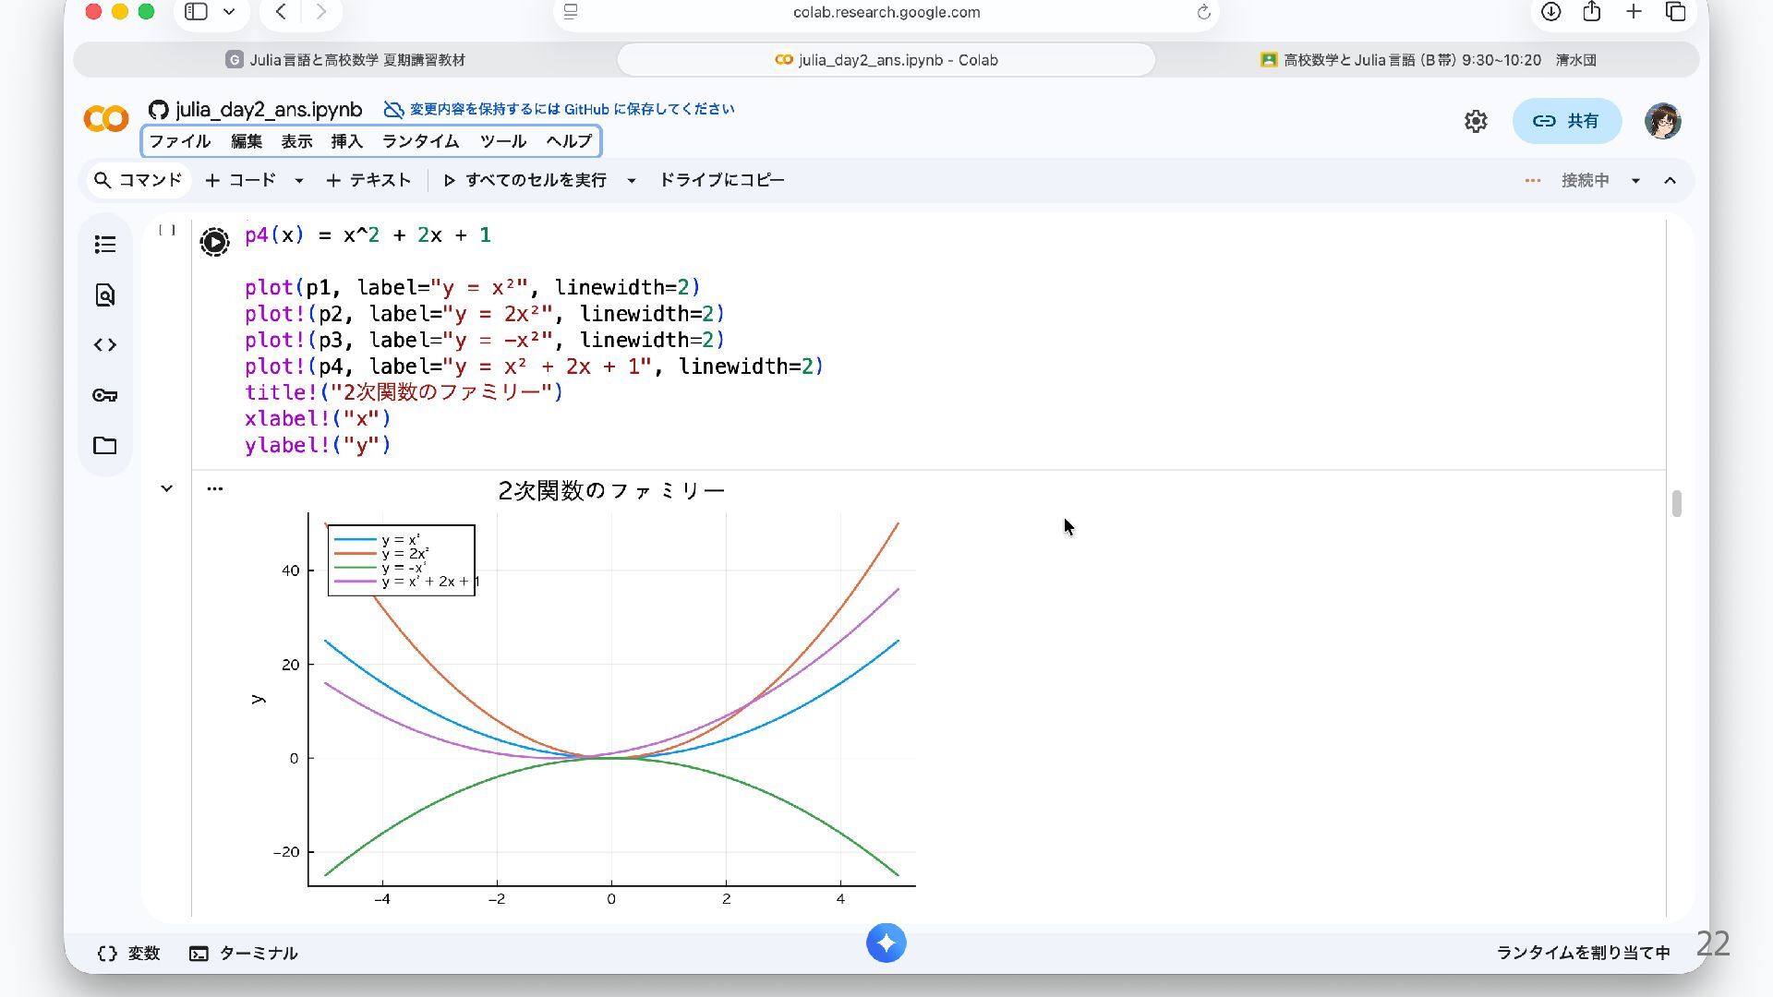Click the Gemini sparkle button
Image resolution: width=1773 pixels, height=997 pixels.
coord(886,943)
